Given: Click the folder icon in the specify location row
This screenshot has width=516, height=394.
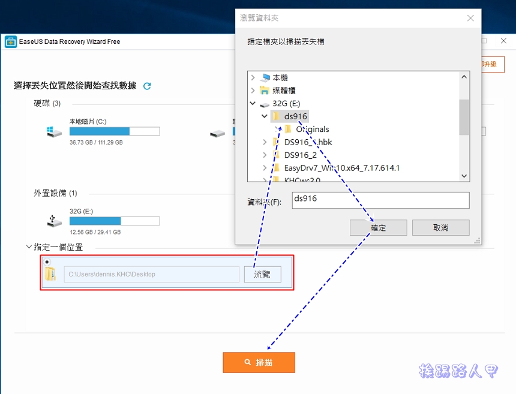Looking at the screenshot, I should tap(50, 273).
